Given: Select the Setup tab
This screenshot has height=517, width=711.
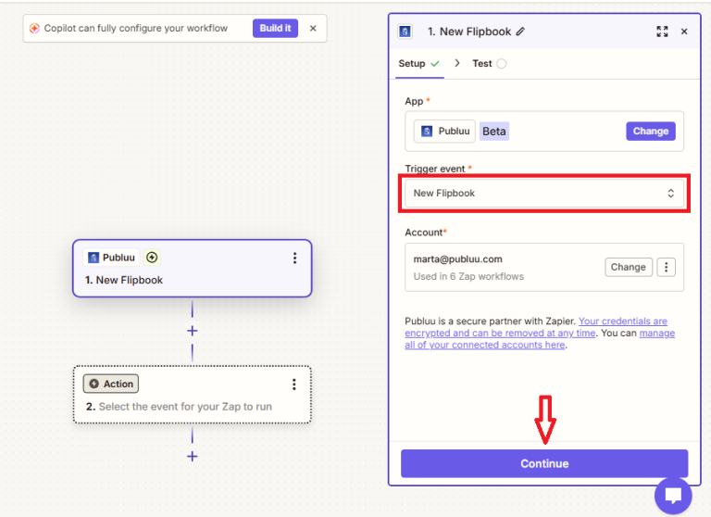Looking at the screenshot, I should [x=419, y=64].
